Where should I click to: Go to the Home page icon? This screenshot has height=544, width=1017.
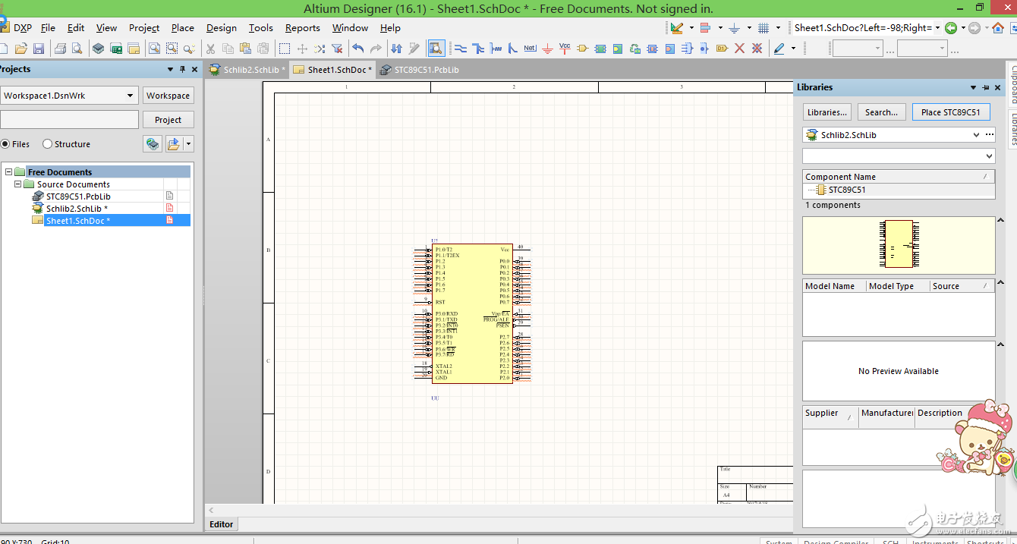tap(998, 28)
